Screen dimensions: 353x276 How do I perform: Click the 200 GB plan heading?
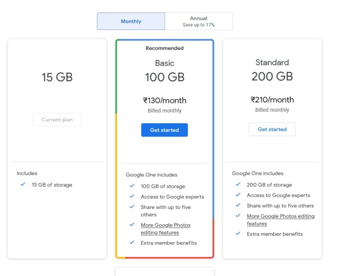[x=272, y=77]
